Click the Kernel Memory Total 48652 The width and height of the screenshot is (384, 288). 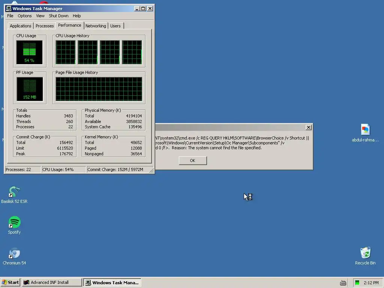pyautogui.click(x=136, y=142)
